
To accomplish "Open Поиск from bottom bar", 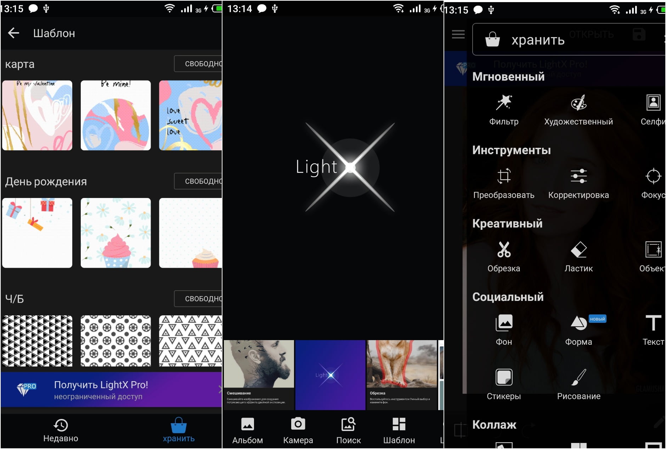I will (x=348, y=430).
